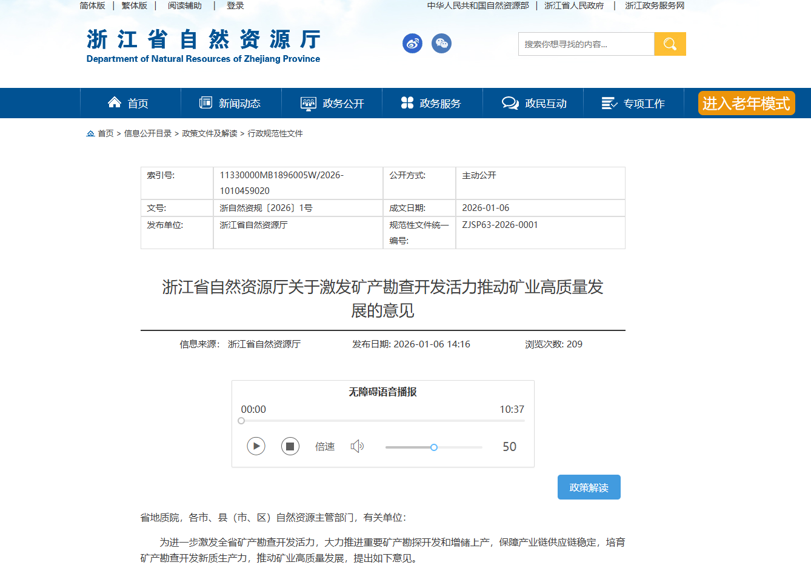
Task: Switch to 繁体版 traditional Chinese
Action: pyautogui.click(x=134, y=5)
